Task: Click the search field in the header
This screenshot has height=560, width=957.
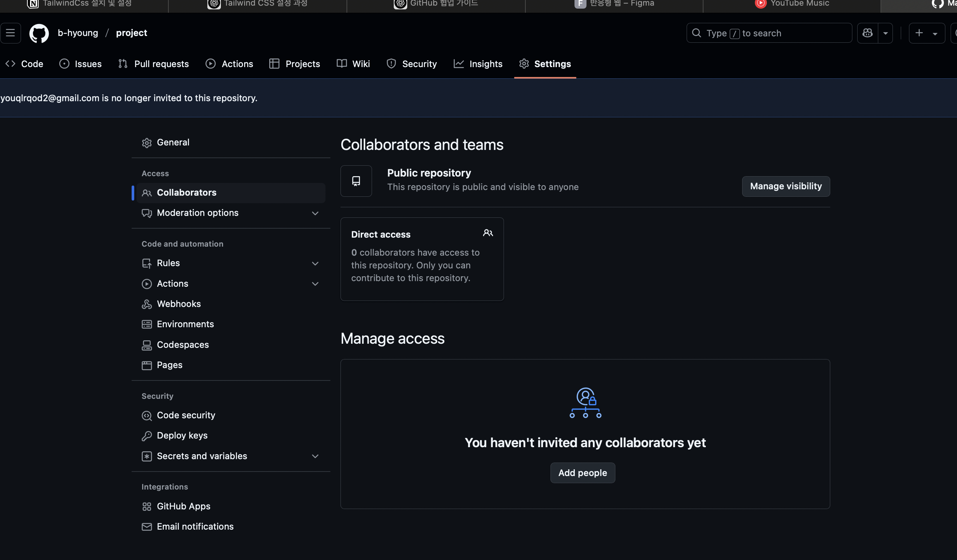Action: [x=769, y=33]
